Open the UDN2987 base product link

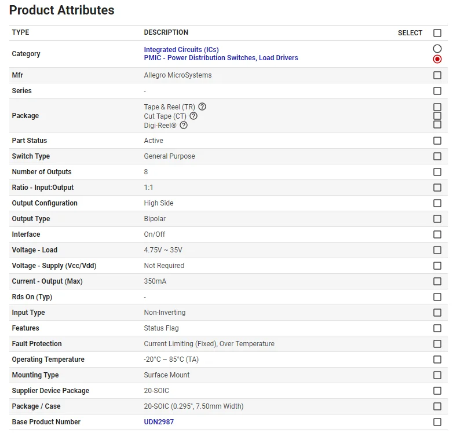pos(159,422)
